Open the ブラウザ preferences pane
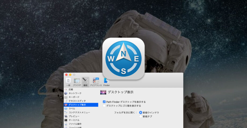Image resolution: width=247 pixels, height=128 pixels. tap(77, 82)
